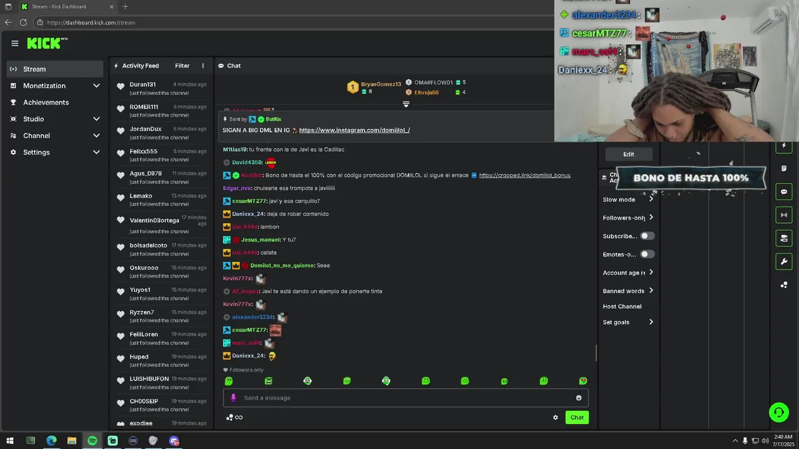Click the Edit button in channel actions
The image size is (799, 449).
tap(629, 154)
